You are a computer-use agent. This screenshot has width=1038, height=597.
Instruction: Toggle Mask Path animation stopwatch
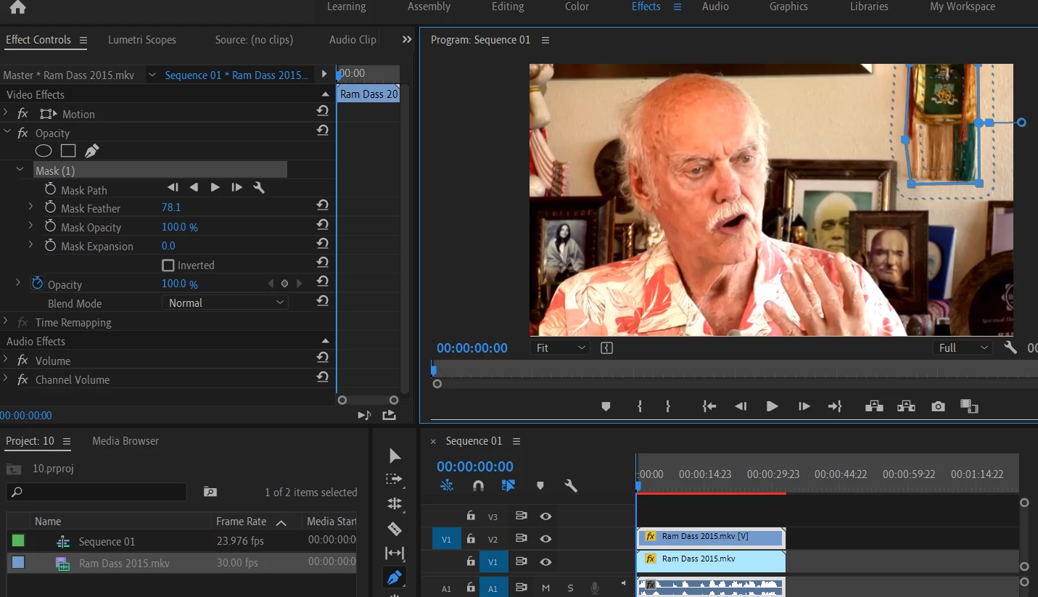[x=50, y=189]
